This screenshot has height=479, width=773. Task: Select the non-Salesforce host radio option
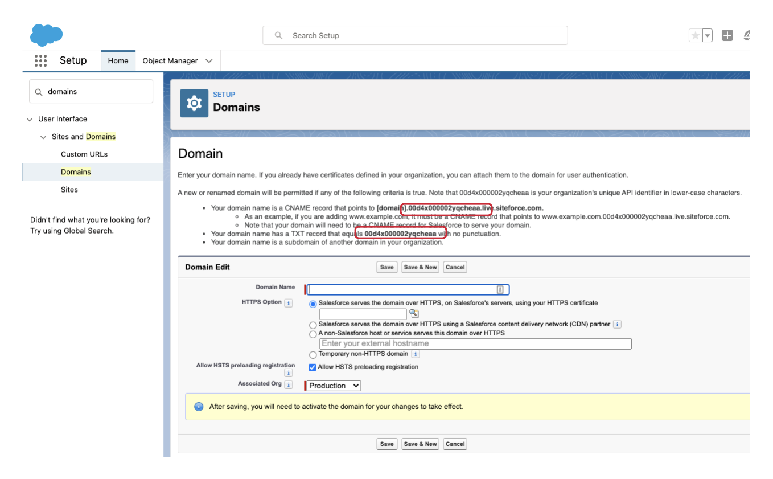click(313, 334)
